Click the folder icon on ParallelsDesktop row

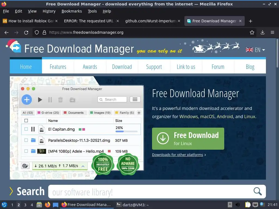[33, 140]
